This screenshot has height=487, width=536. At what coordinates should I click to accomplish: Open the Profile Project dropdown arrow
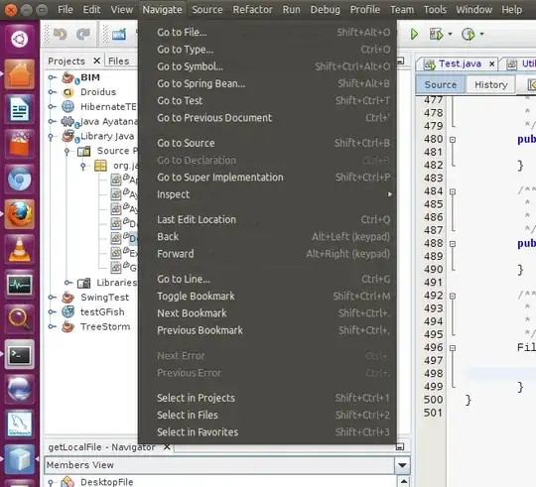tap(481, 34)
